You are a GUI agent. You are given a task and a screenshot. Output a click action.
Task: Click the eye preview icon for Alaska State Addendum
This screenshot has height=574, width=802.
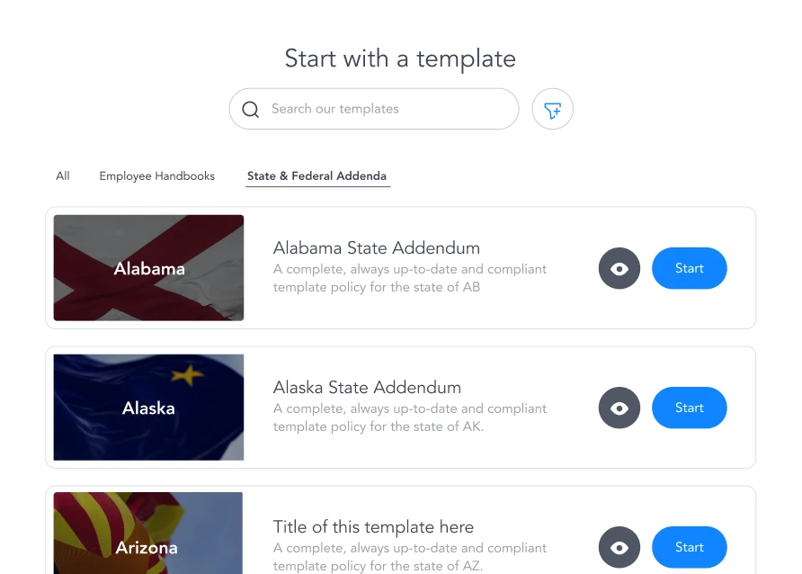pyautogui.click(x=619, y=408)
